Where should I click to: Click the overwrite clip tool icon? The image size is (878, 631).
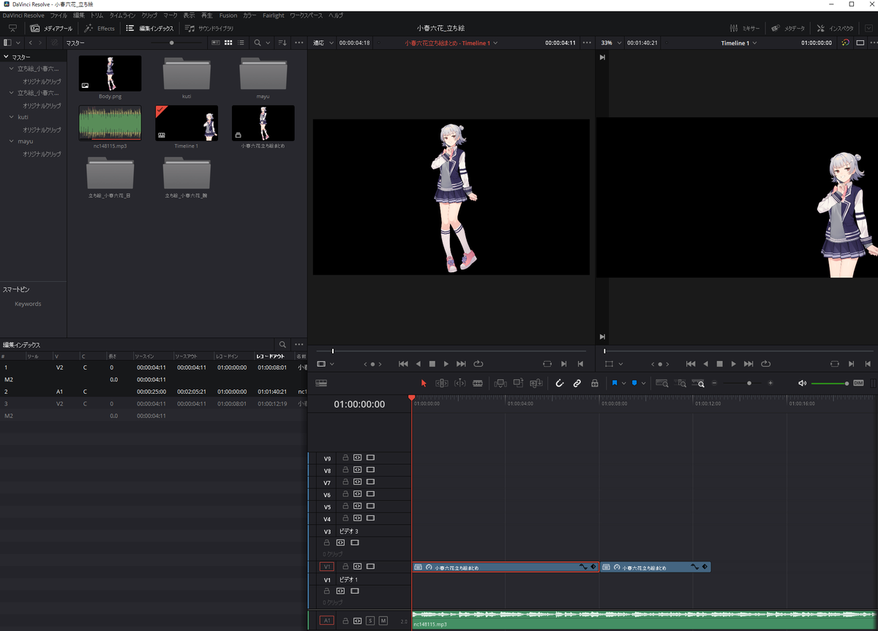pyautogui.click(x=518, y=383)
